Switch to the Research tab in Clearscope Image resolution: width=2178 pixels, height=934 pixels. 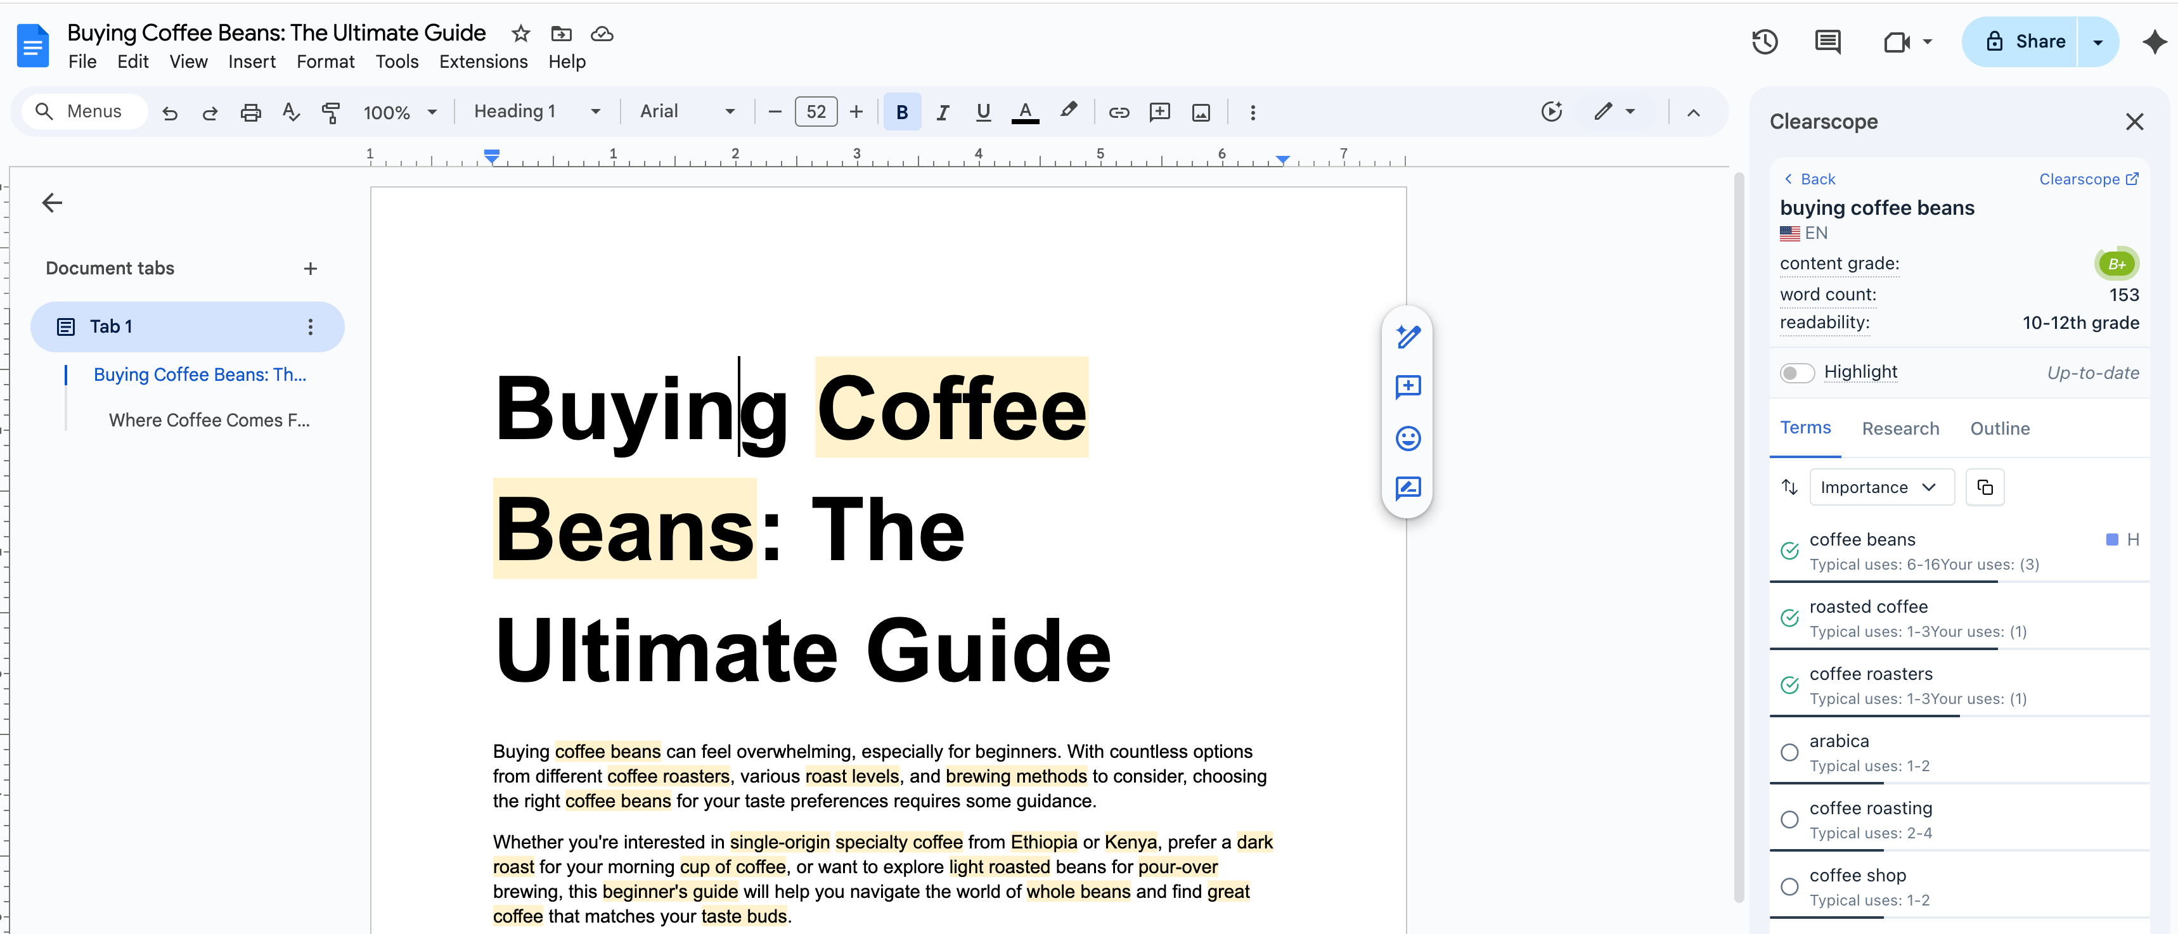1900,428
